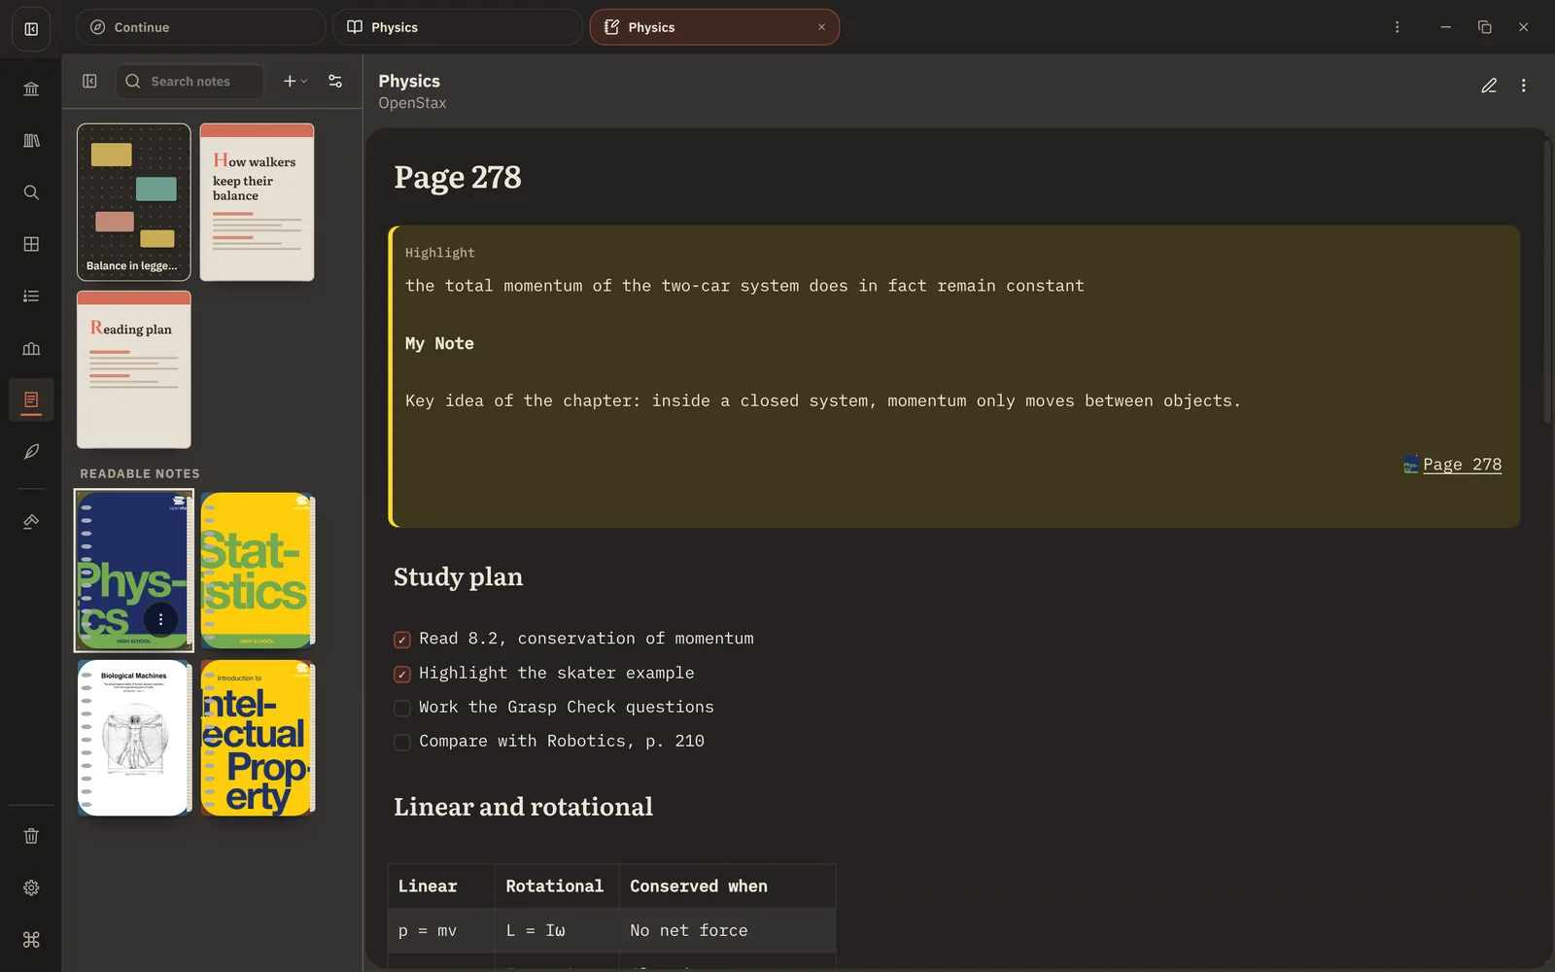
Task: Open the Statistics notebook cover
Action: point(258,571)
